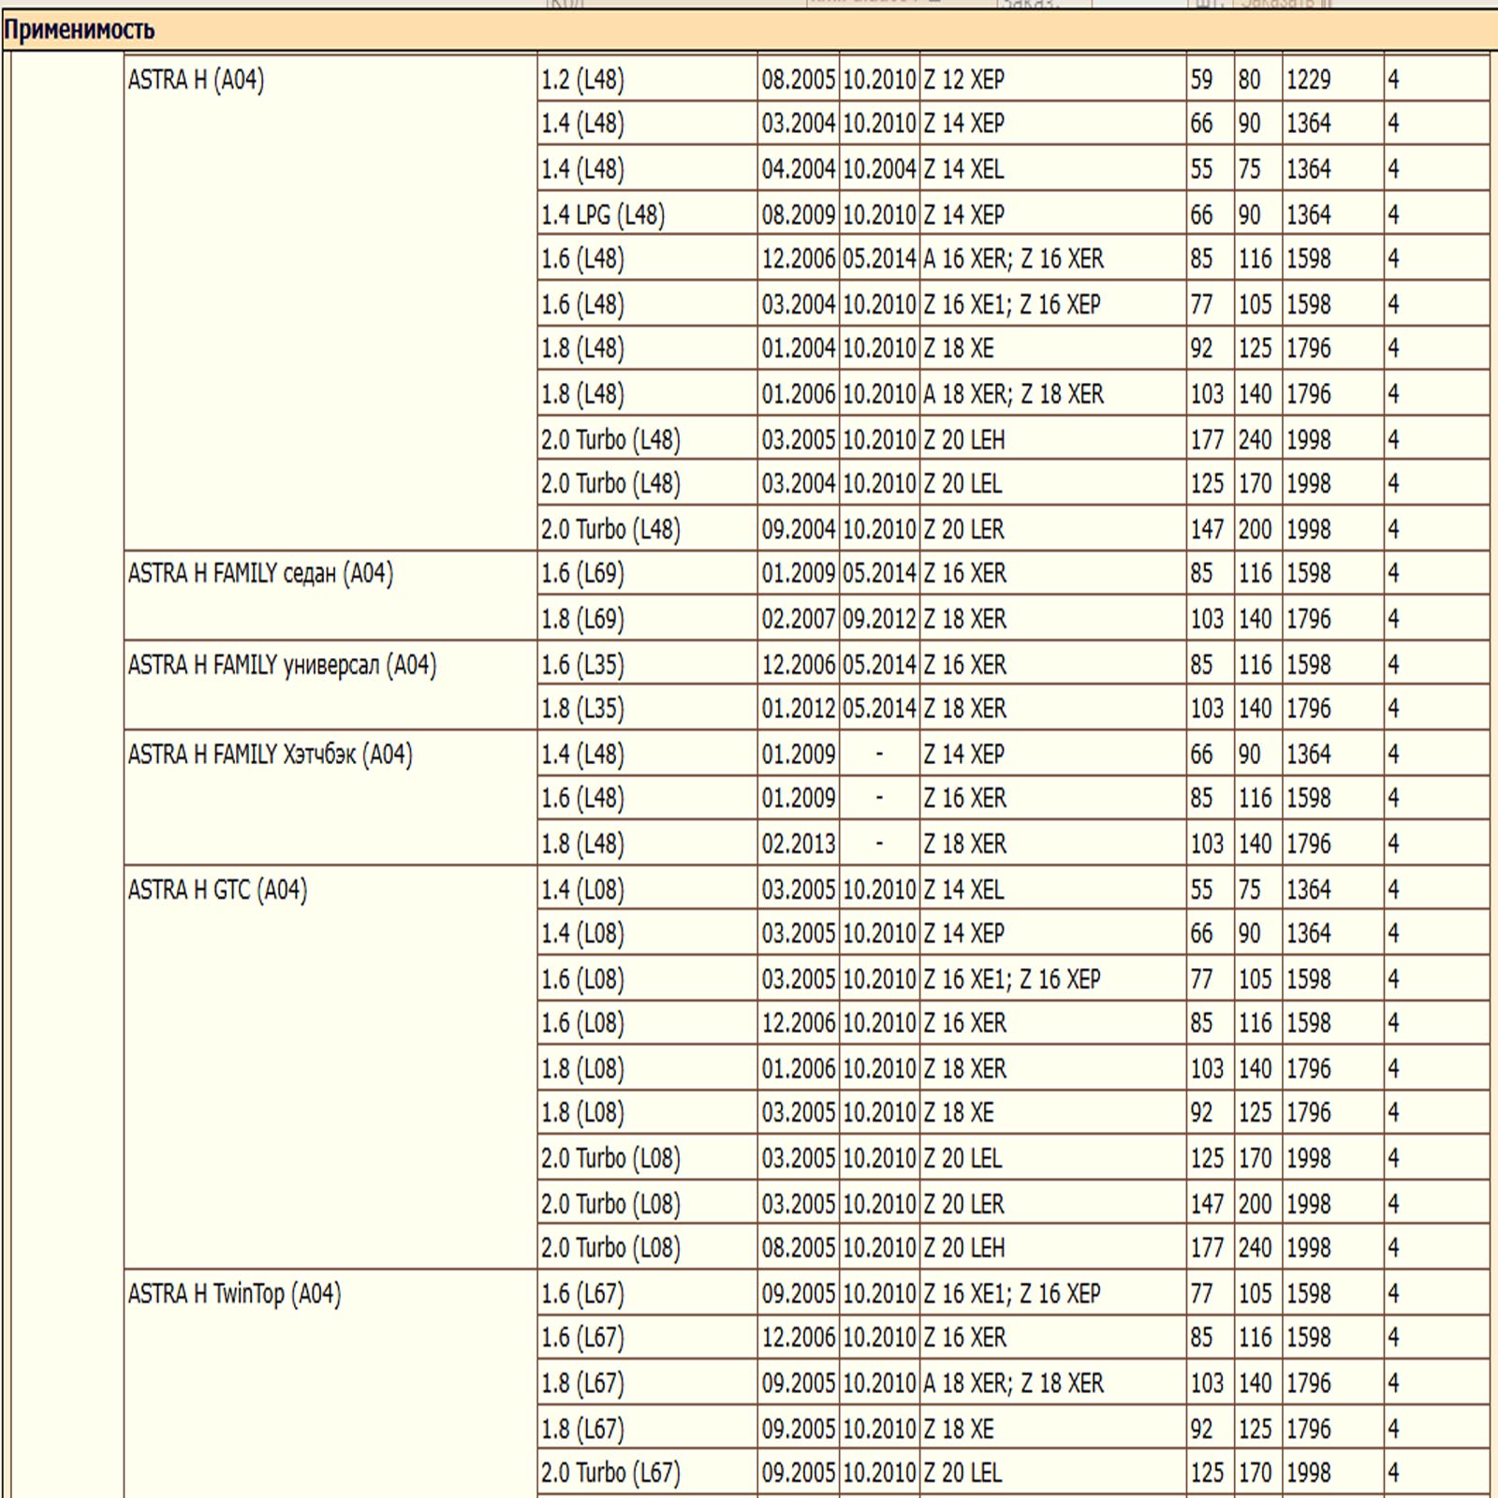Viewport: 1498px width, 1498px height.
Task: Click the 2.0 Turbo (L67) modification cell
Action: (x=610, y=1473)
